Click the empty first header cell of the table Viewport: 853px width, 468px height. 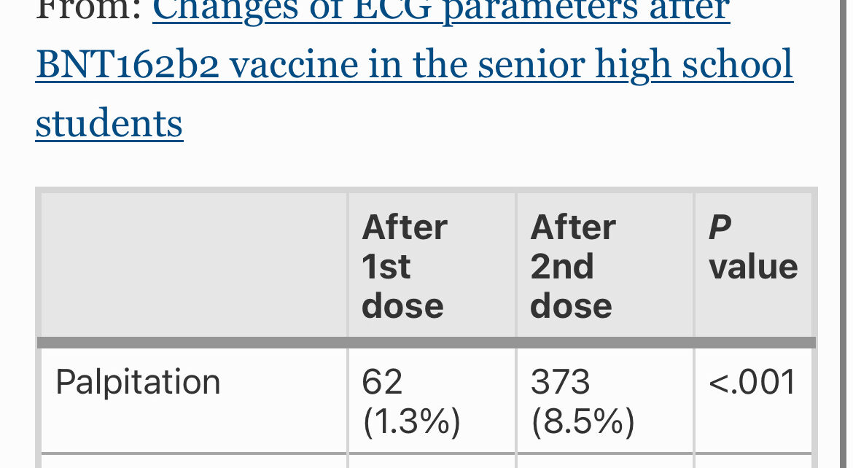[194, 265]
